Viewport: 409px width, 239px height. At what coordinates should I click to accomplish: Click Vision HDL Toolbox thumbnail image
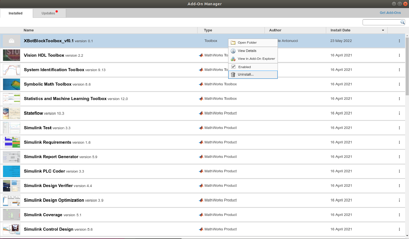pos(11,55)
